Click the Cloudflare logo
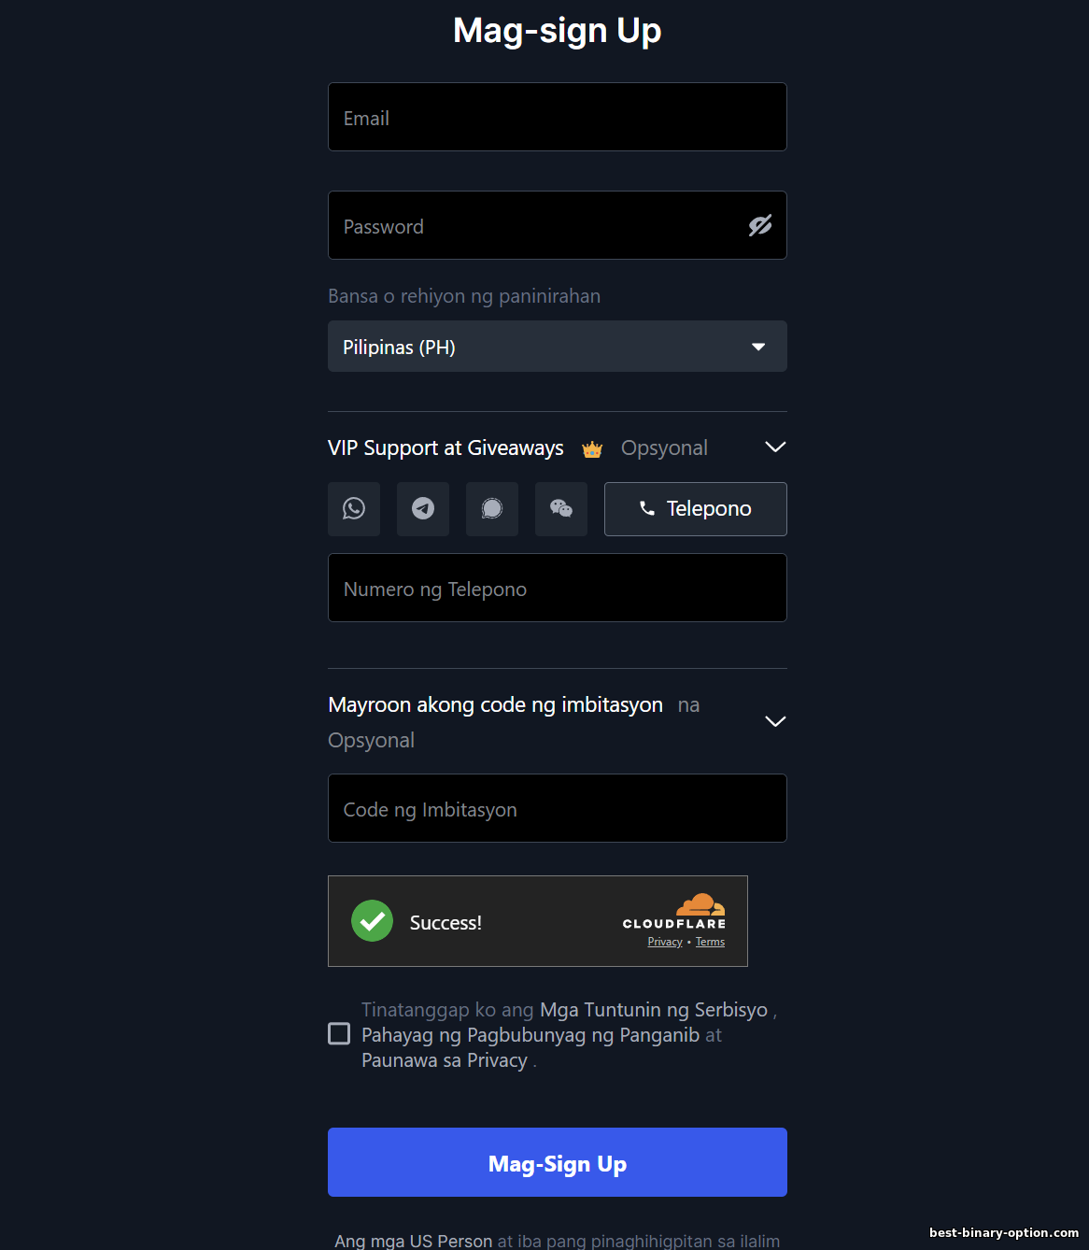This screenshot has width=1089, height=1250. 674,913
